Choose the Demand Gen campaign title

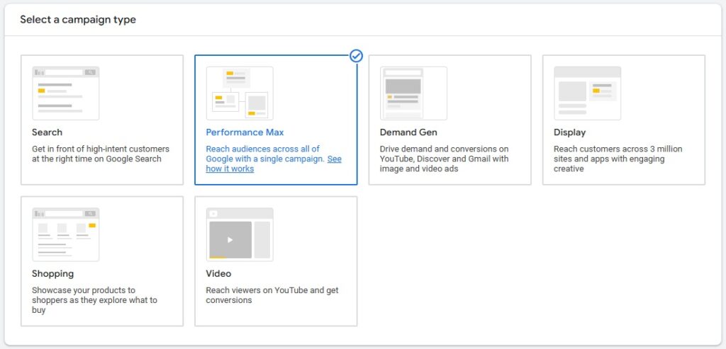click(x=408, y=132)
